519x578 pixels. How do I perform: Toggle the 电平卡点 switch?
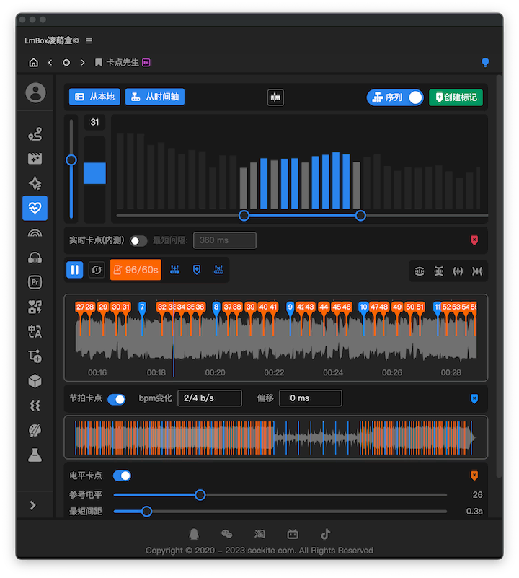click(x=123, y=476)
